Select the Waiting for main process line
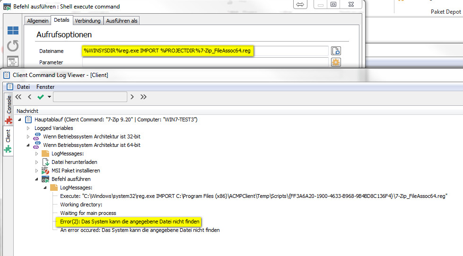The height and width of the screenshot is (256, 463). pos(88,213)
